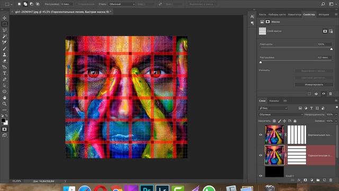Open marquee tool preset picker arrow
This screenshot has width=339, height=191.
(x=12, y=4)
